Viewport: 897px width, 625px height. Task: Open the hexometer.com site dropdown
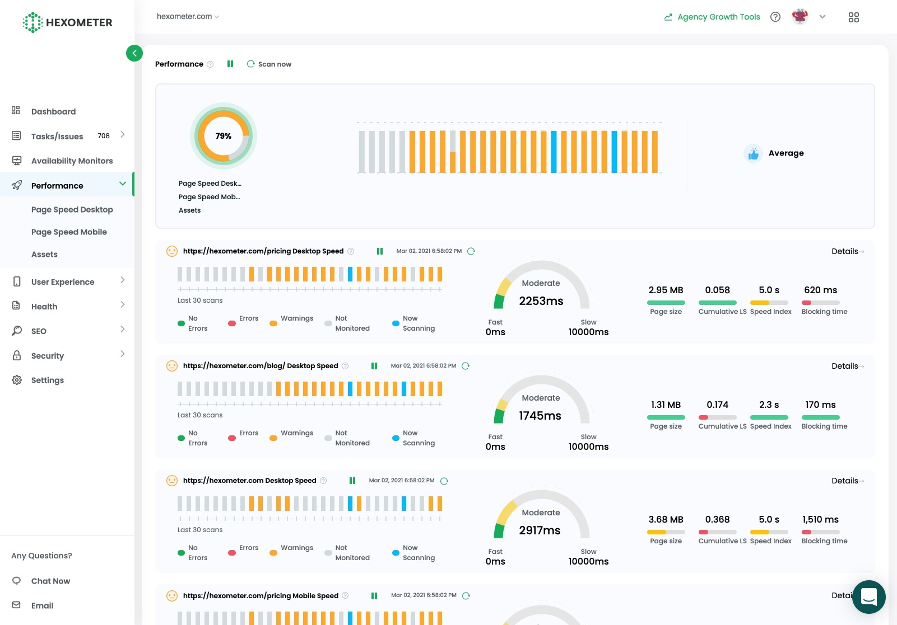tap(188, 16)
